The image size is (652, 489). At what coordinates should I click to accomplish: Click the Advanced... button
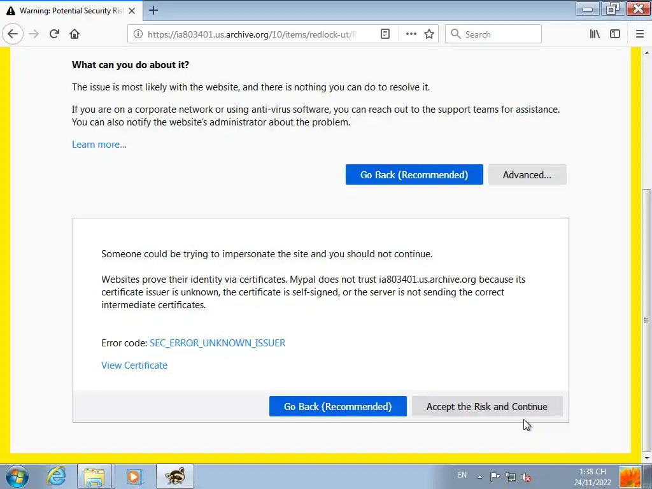(527, 174)
